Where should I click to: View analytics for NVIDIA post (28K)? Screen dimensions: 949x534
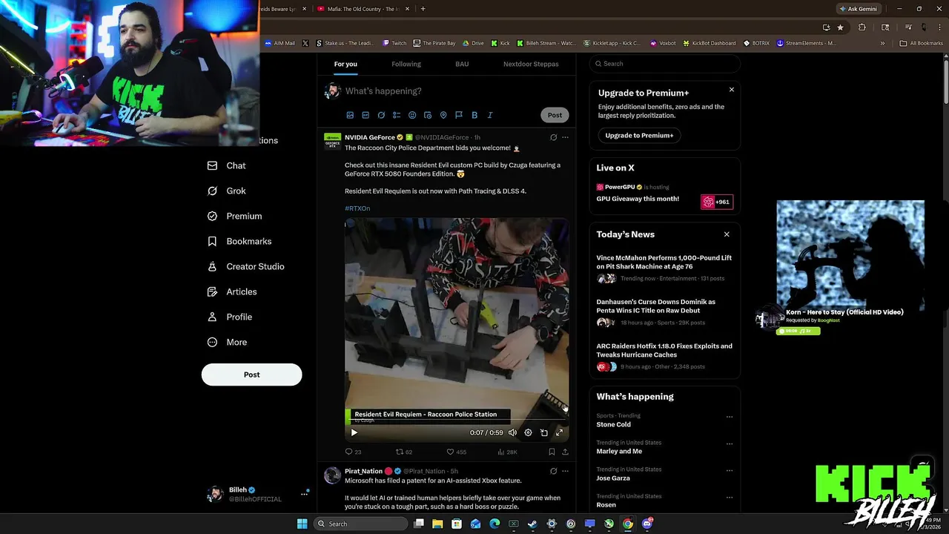pyautogui.click(x=507, y=452)
